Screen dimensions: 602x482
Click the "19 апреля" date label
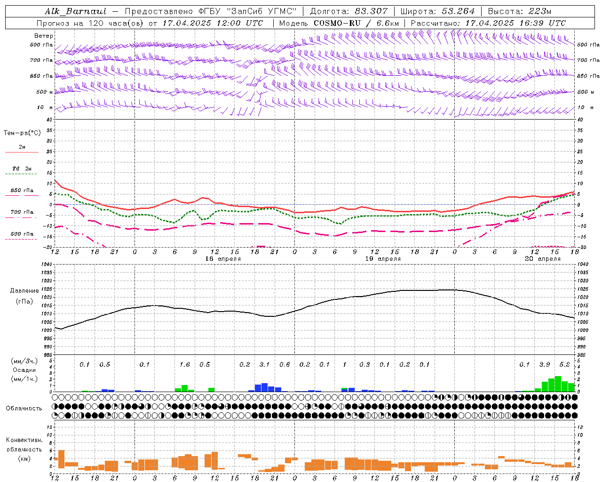point(383,259)
